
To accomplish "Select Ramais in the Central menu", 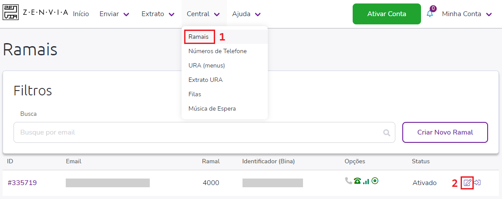I will click(199, 37).
